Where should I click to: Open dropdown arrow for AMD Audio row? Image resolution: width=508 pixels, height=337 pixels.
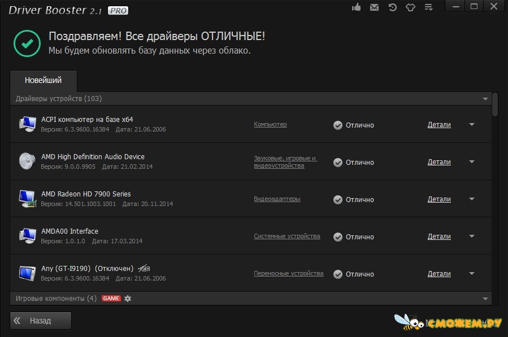pos(472,161)
